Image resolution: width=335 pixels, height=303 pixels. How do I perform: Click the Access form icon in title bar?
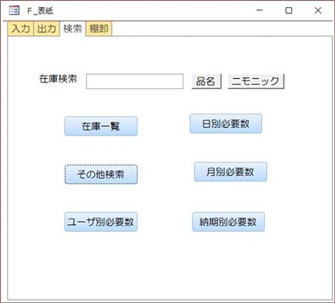tap(14, 10)
